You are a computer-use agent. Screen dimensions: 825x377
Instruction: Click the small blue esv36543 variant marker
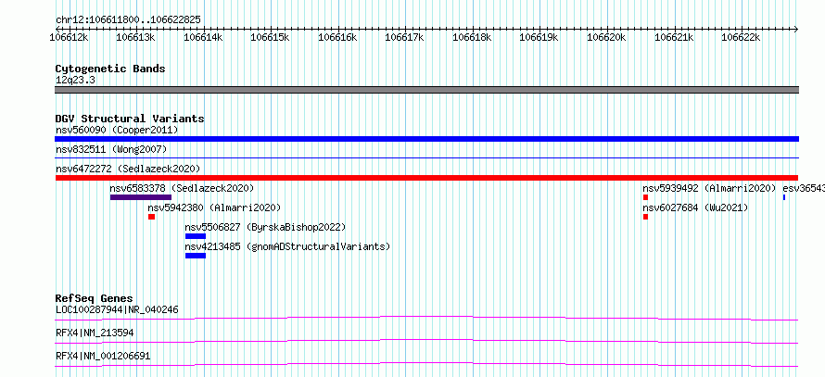pyautogui.click(x=784, y=197)
